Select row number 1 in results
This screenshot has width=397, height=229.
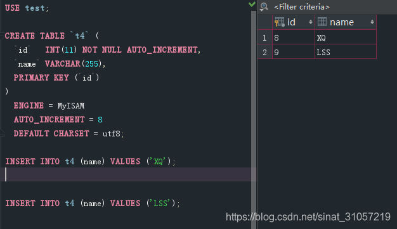tap(265, 38)
